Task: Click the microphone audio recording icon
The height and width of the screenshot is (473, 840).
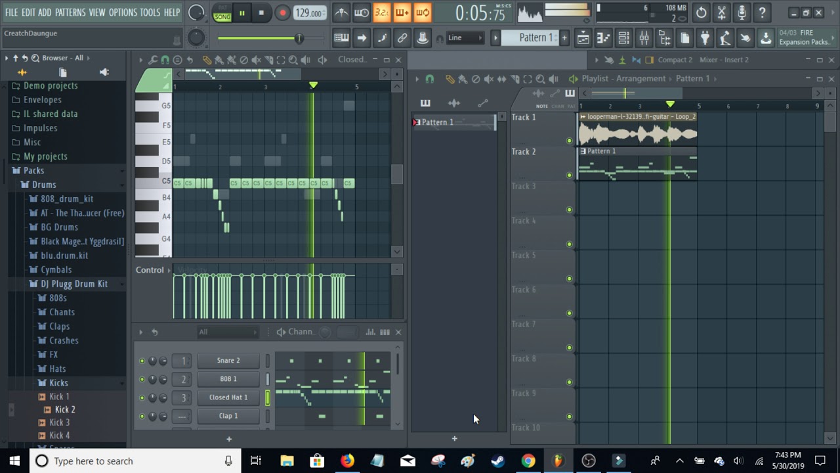Action: [742, 12]
